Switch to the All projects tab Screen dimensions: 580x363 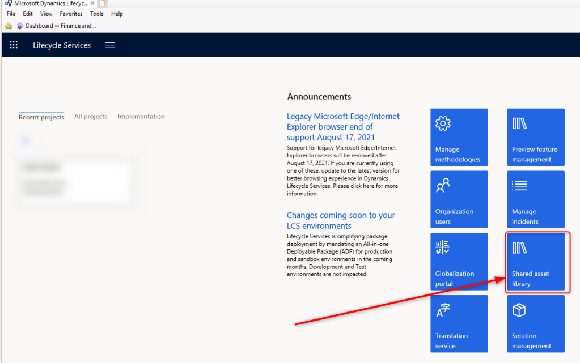coord(91,117)
